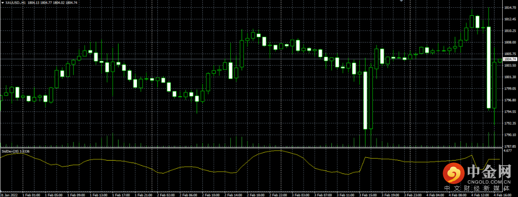518x197 pixels.
Task: Click the 4 Feb 12:00 time label
Action: pos(481,195)
